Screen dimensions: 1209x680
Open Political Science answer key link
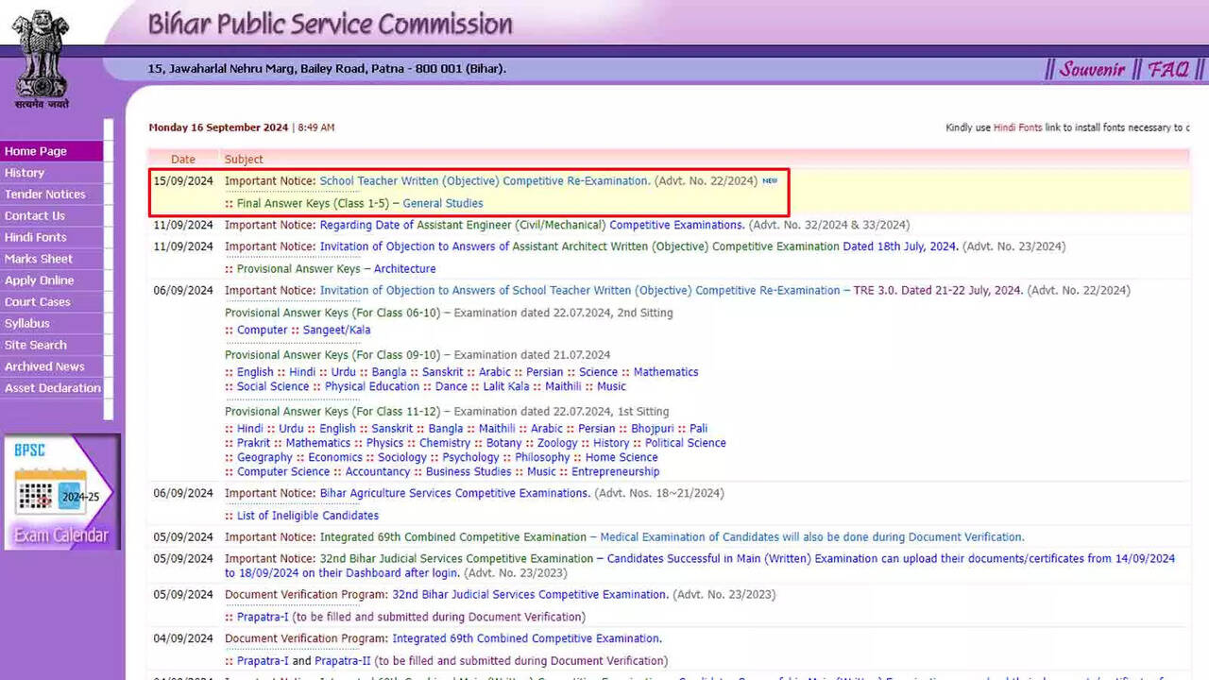686,443
